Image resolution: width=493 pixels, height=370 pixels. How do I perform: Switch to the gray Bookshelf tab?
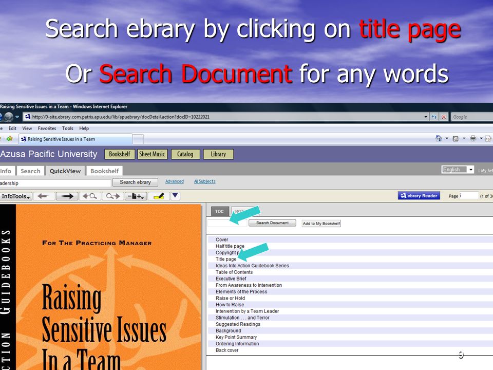[x=104, y=171]
